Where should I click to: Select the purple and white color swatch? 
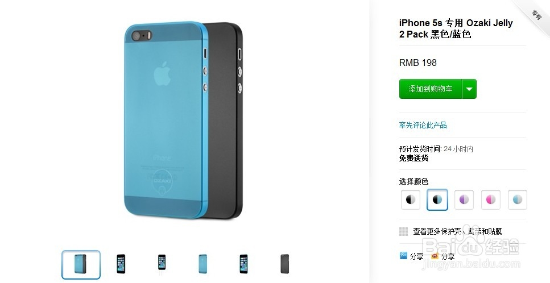pyautogui.click(x=464, y=199)
